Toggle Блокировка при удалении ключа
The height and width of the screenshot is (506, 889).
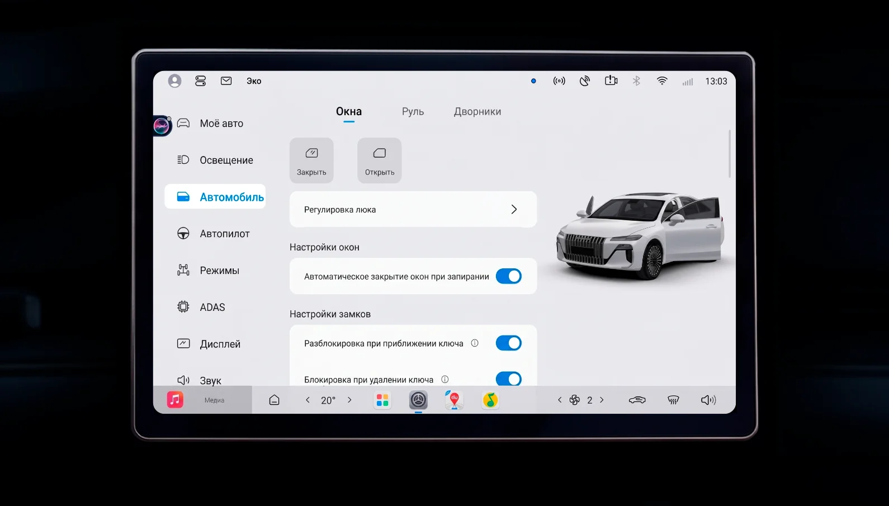tap(509, 379)
